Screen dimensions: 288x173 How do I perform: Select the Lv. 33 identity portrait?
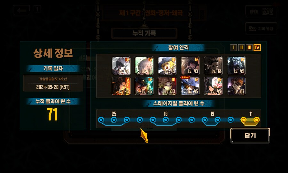167,86
